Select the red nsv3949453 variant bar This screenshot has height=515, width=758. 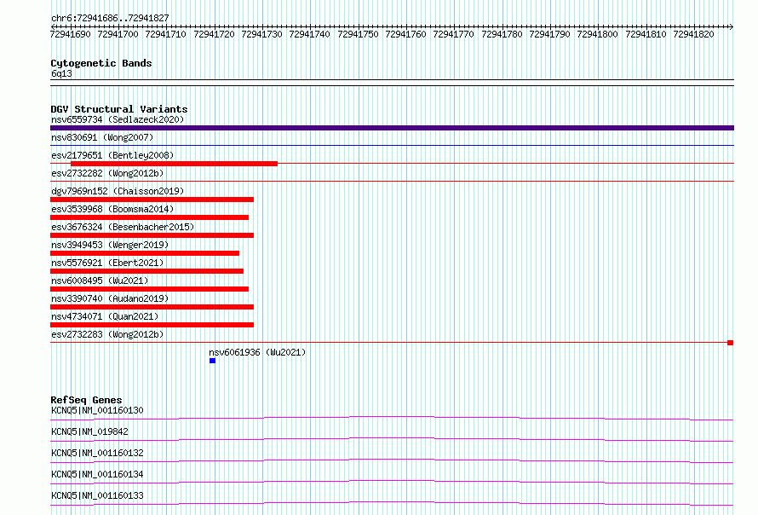(x=145, y=253)
